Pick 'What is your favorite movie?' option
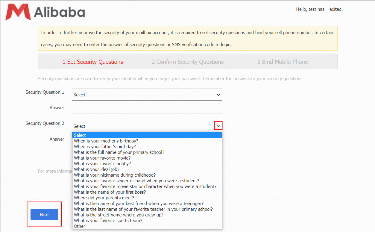 102,158
